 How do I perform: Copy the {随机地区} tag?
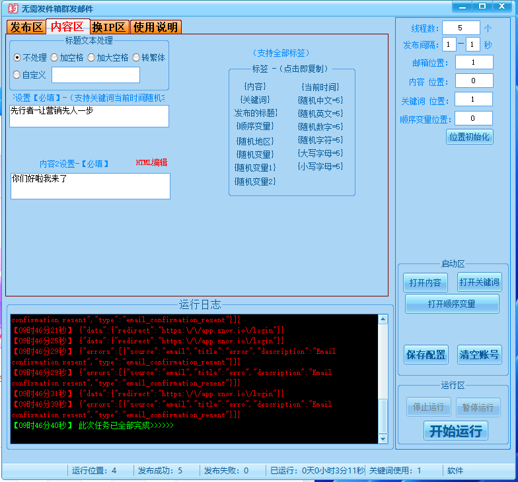255,141
